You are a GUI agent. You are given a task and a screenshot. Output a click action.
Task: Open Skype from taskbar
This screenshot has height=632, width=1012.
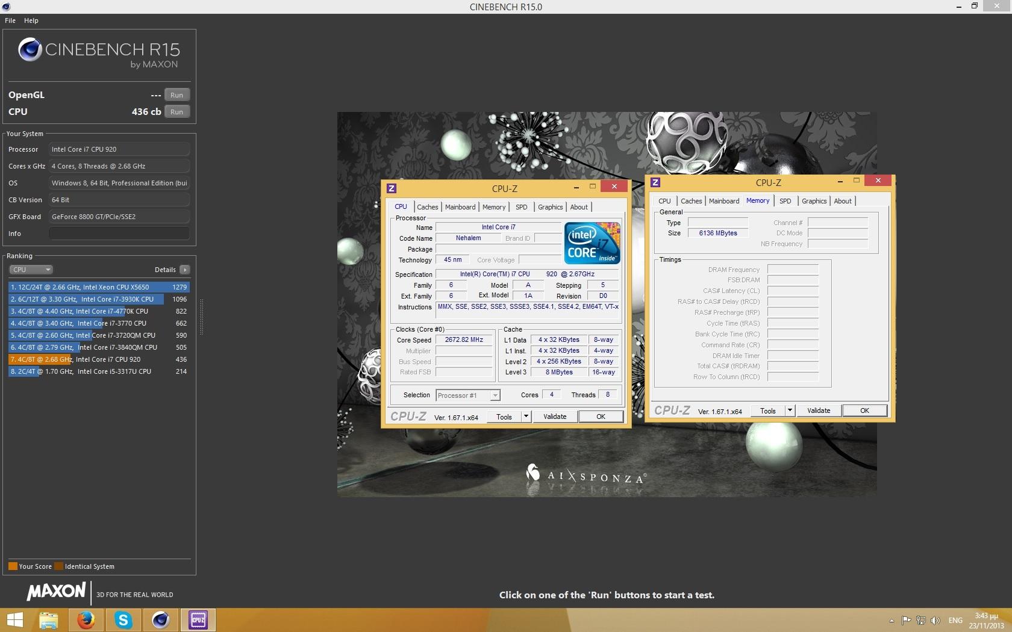pyautogui.click(x=123, y=620)
